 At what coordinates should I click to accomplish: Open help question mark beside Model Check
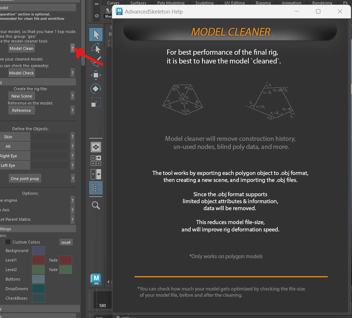72,73
